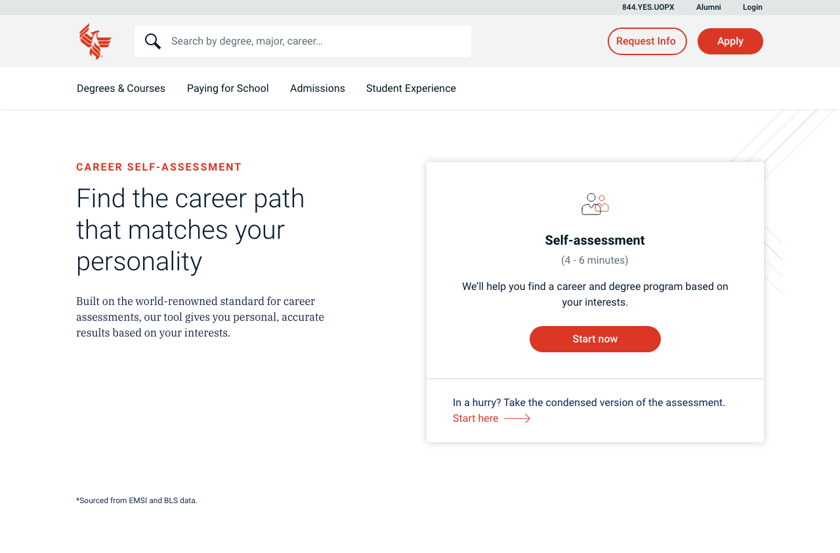Click the 844.YES.UOPX phone number
Viewport: 840px width, 553px height.
click(x=648, y=7)
